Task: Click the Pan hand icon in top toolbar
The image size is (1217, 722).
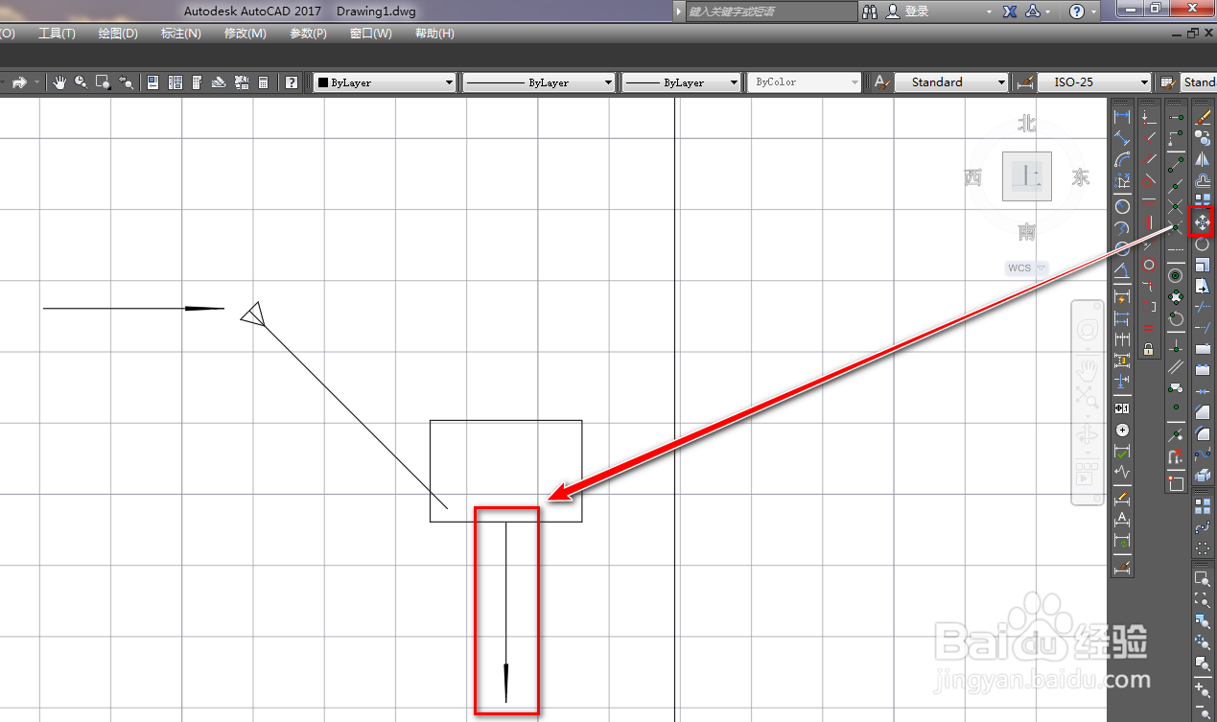Action: pyautogui.click(x=59, y=82)
